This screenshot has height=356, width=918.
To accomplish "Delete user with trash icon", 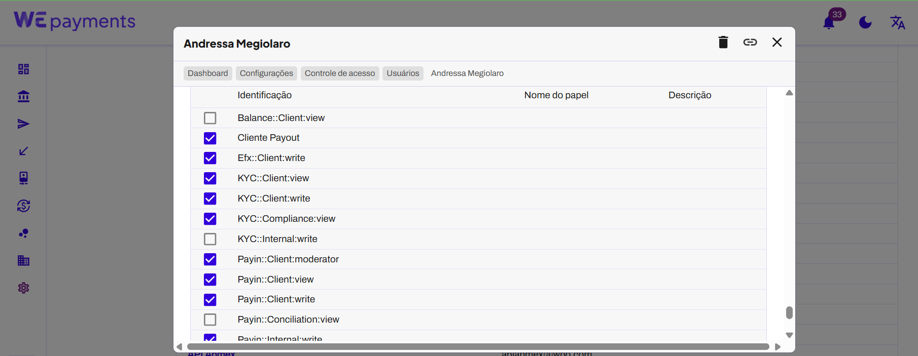I will 723,42.
